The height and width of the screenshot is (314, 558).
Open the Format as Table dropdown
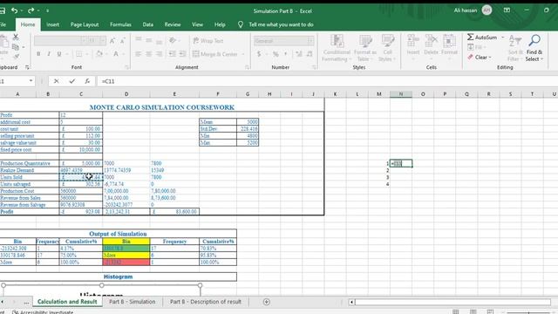click(365, 49)
